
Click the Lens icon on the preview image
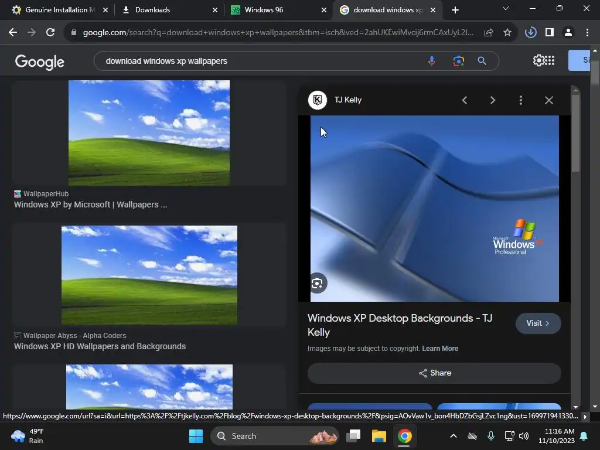pyautogui.click(x=317, y=283)
